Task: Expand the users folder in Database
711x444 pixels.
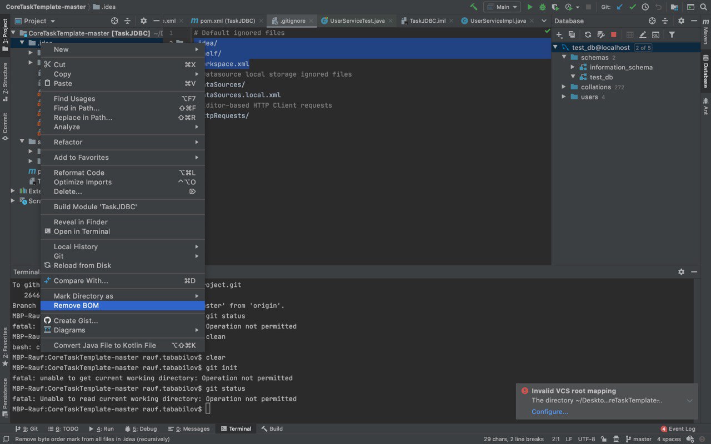Action: pyautogui.click(x=564, y=97)
